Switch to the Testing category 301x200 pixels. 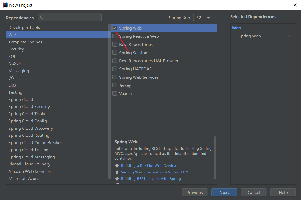(15, 92)
